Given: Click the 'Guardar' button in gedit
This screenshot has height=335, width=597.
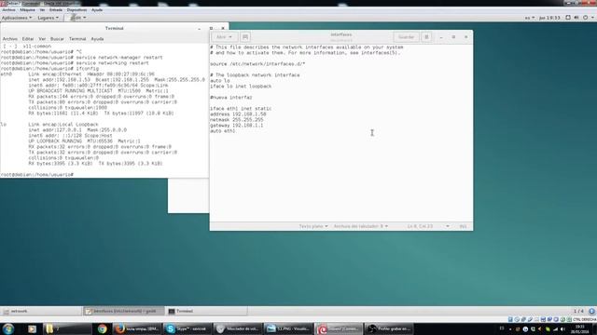Looking at the screenshot, I should [x=406, y=37].
